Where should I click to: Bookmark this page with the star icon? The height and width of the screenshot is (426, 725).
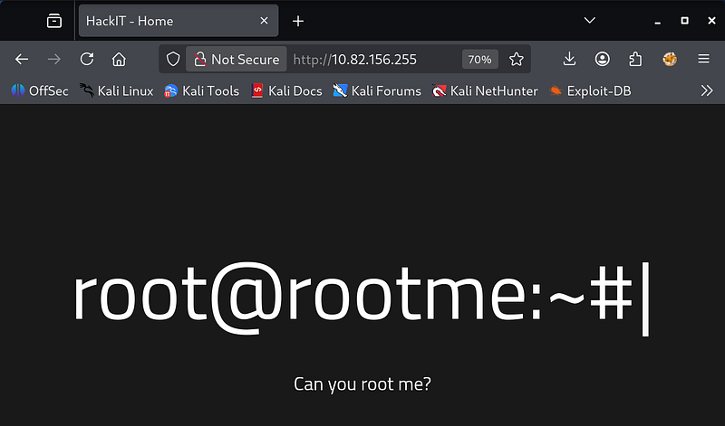pos(517,60)
